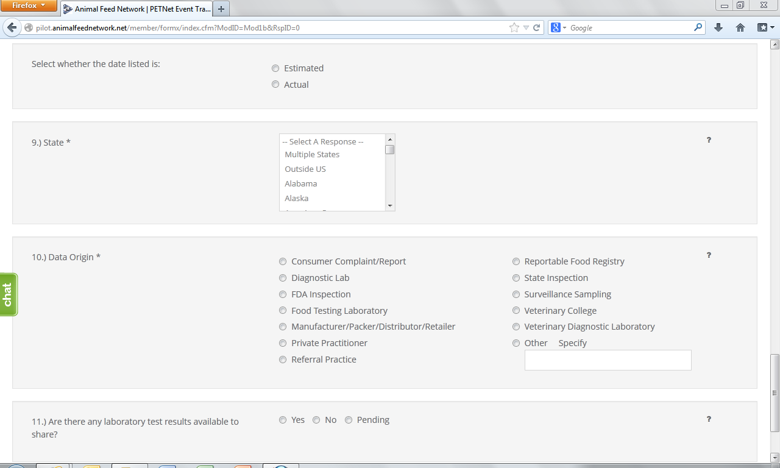
Task: Click the page scrollbar down arrow
Action: coord(775,458)
